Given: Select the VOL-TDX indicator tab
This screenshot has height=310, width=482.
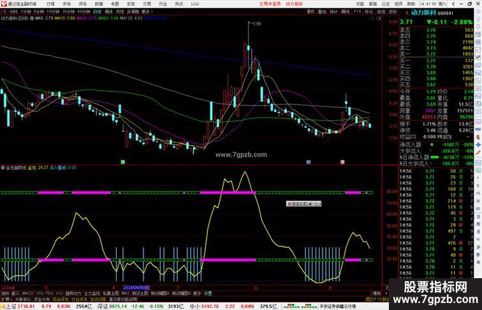Looking at the screenshot, I should tap(45, 293).
